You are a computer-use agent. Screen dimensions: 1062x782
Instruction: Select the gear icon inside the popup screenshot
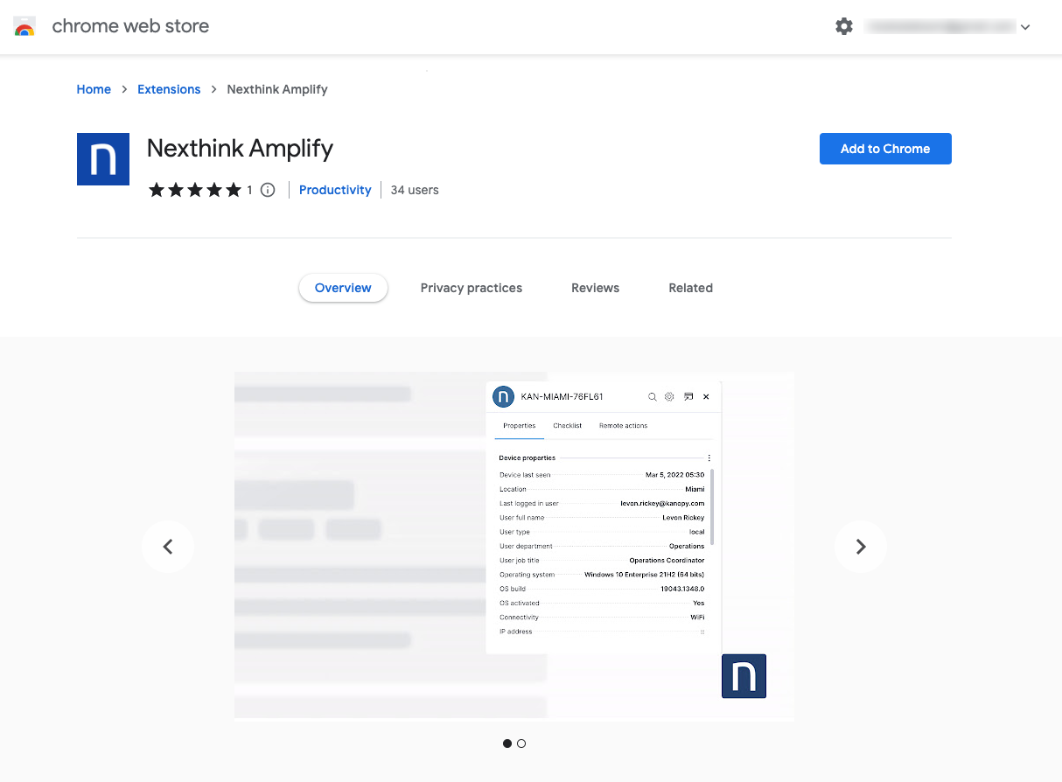tap(669, 396)
